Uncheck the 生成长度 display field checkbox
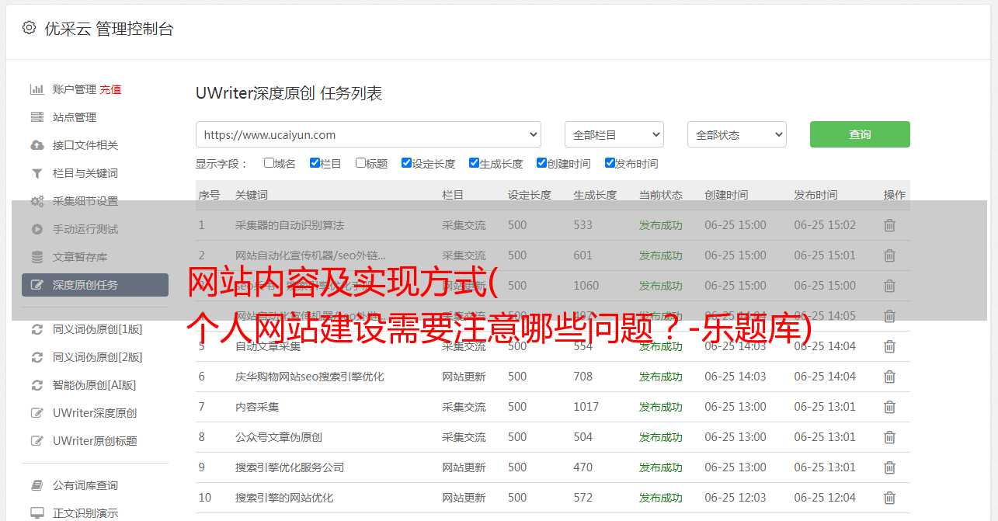This screenshot has height=521, width=998. [x=474, y=163]
